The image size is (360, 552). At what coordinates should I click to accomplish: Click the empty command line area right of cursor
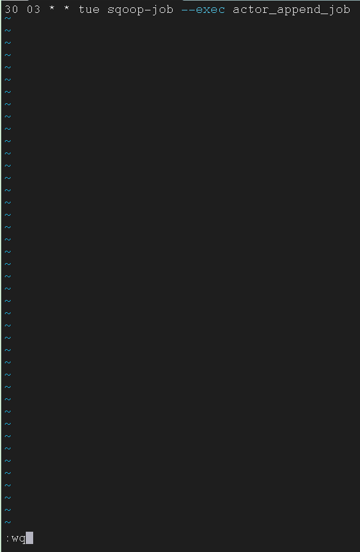(197, 538)
